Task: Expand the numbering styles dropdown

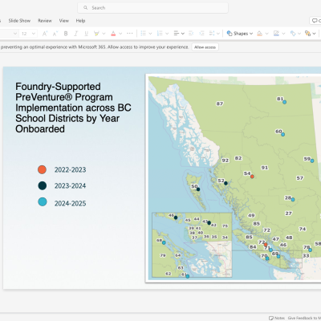Action: pyautogui.click(x=167, y=34)
